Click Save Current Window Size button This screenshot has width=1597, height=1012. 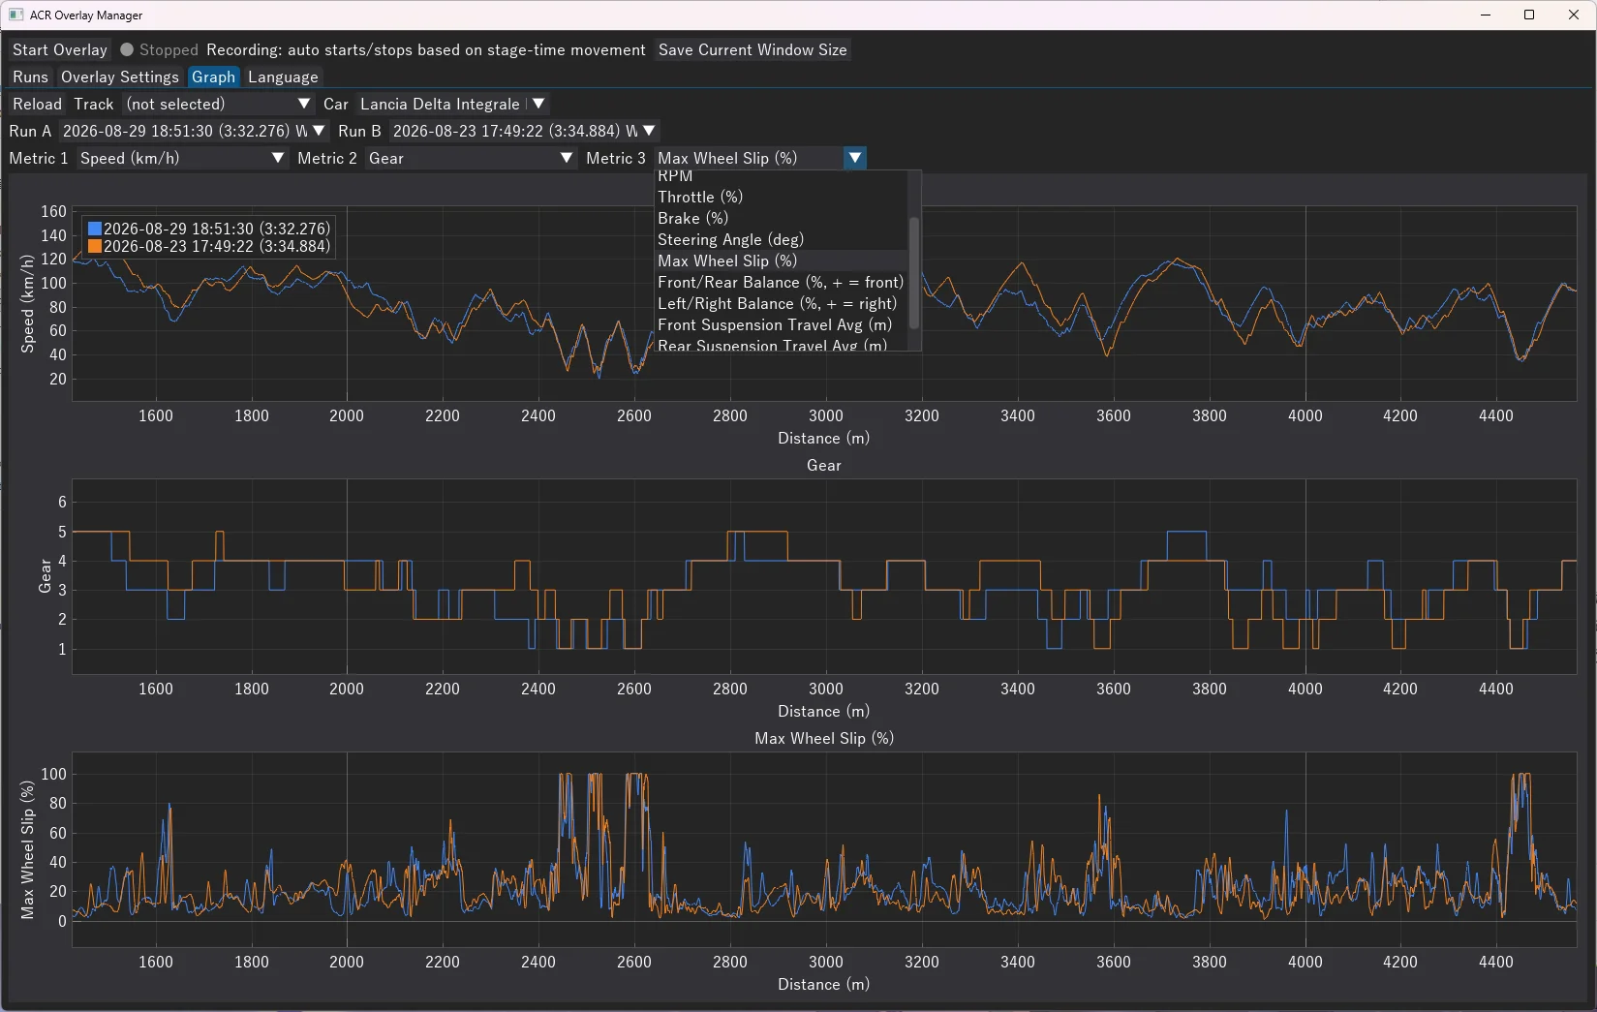(752, 49)
